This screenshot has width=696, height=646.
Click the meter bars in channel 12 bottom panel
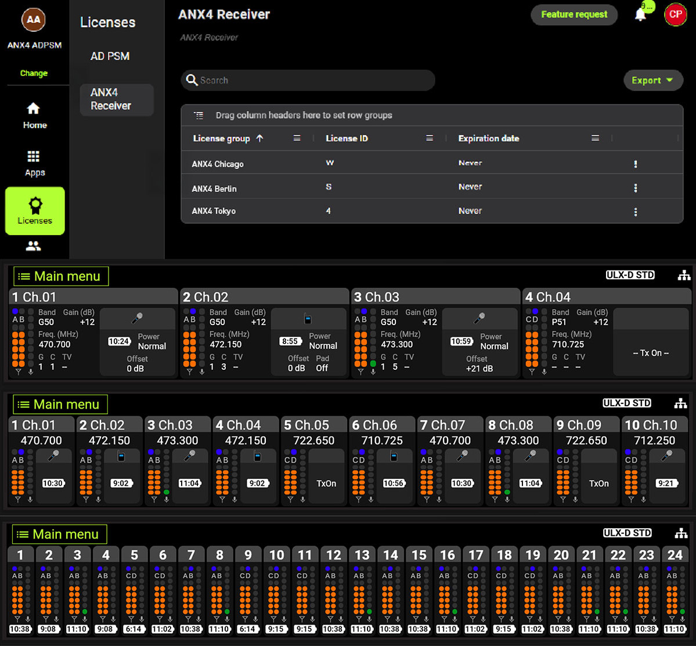330,600
